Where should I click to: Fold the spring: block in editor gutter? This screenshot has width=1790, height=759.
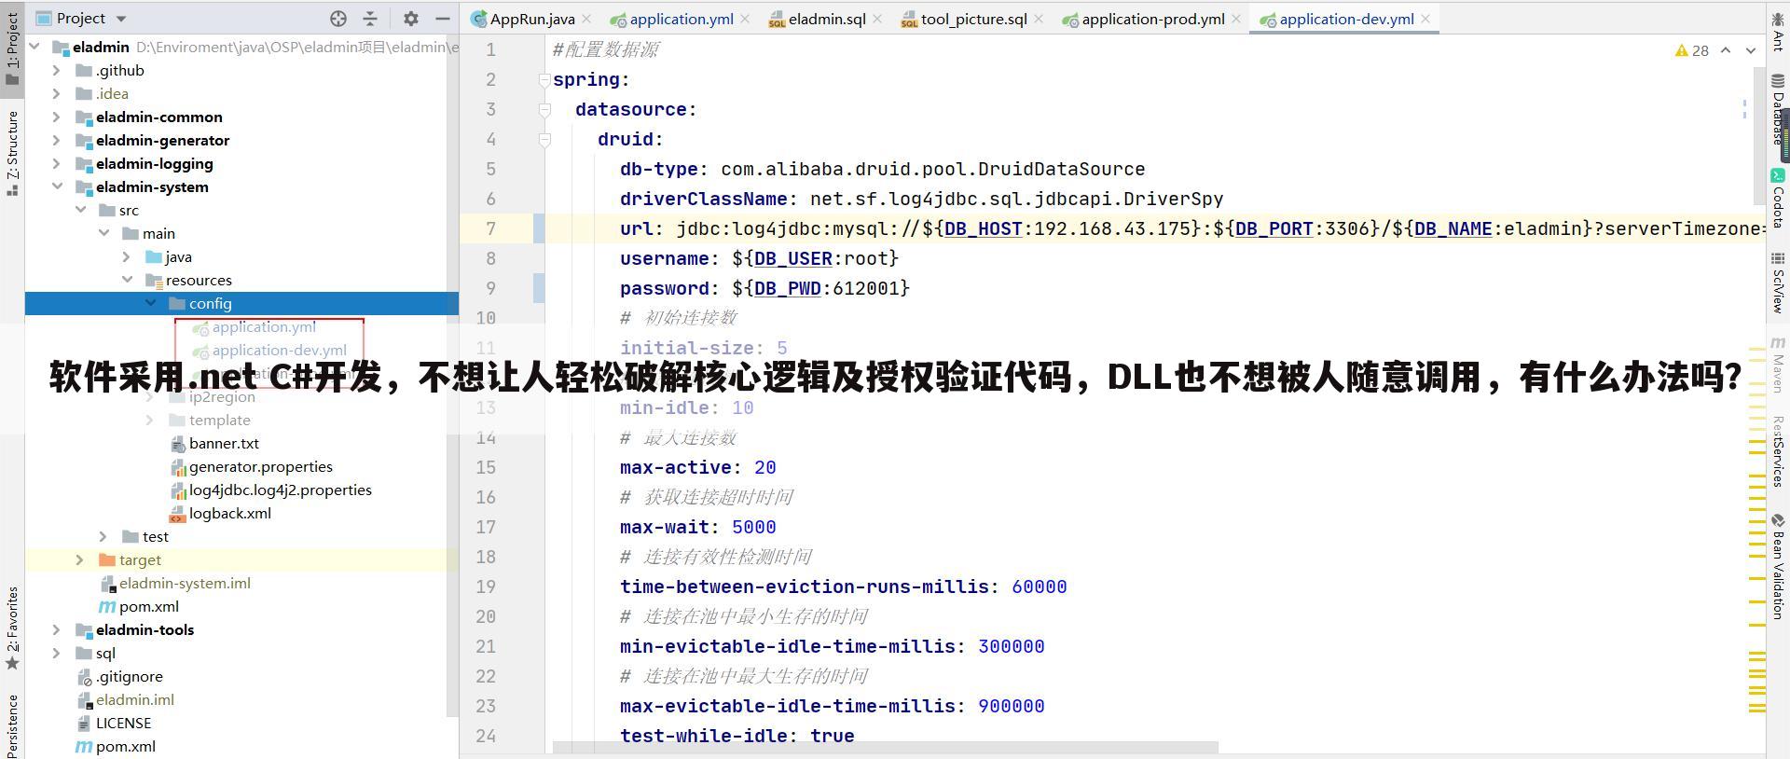pyautogui.click(x=544, y=80)
